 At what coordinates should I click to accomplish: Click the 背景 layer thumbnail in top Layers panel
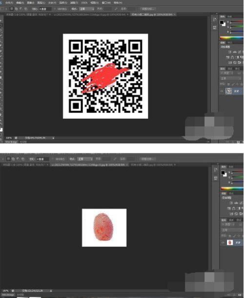click(x=228, y=91)
